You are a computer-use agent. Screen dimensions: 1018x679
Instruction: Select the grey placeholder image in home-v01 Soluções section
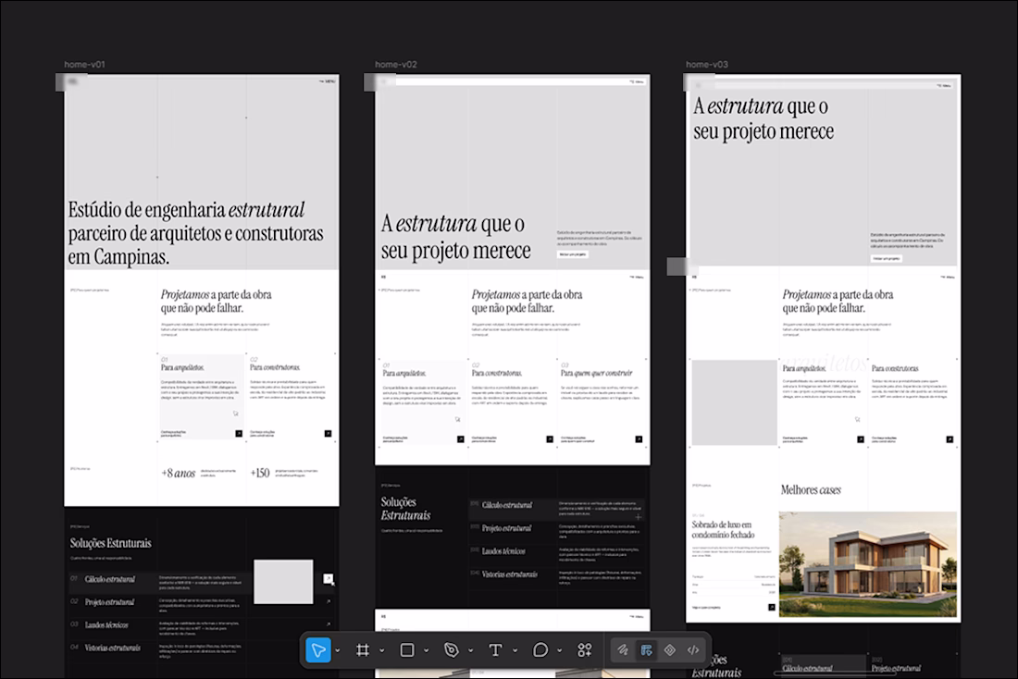pyautogui.click(x=283, y=582)
